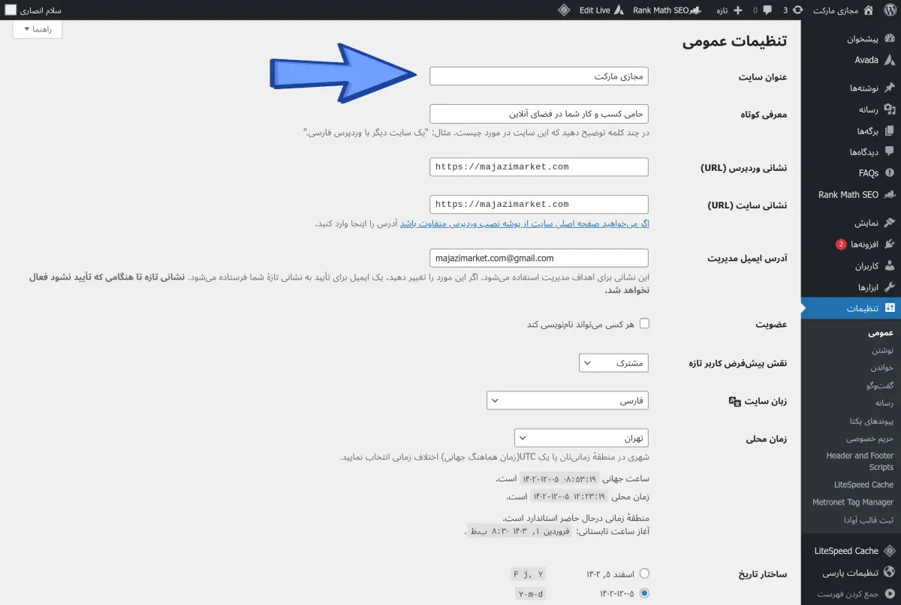
Task: Open پیوندهای یکتا submenu
Action: tap(871, 421)
